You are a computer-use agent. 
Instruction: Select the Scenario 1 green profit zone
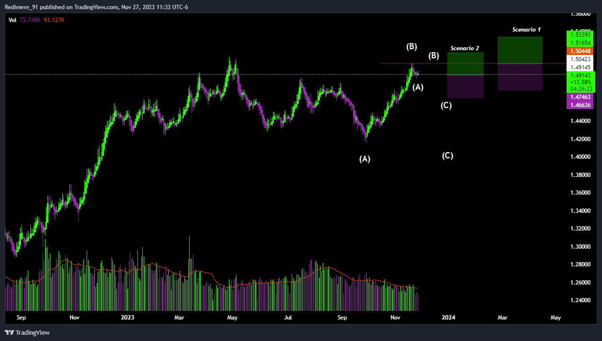click(520, 50)
